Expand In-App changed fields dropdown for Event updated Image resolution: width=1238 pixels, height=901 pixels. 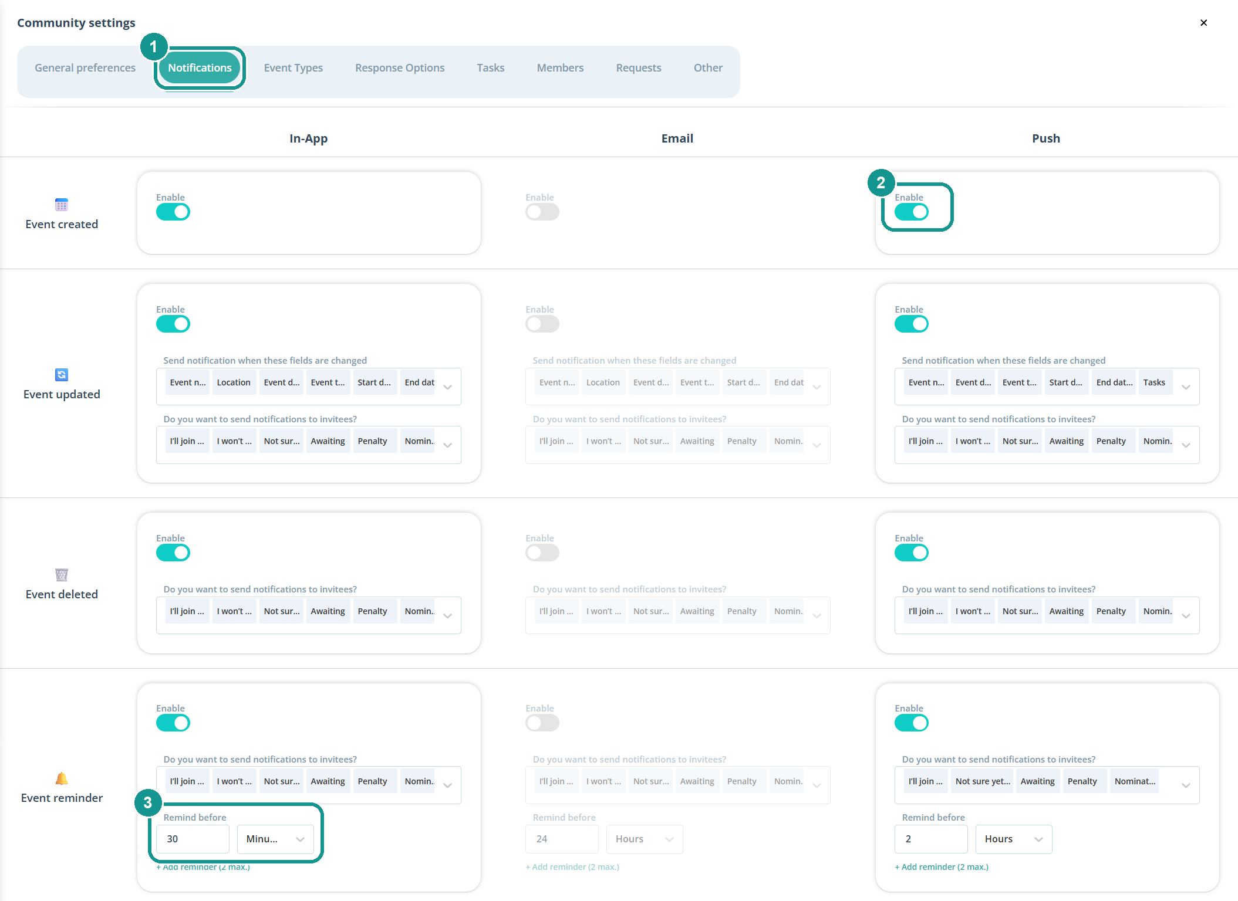448,387
